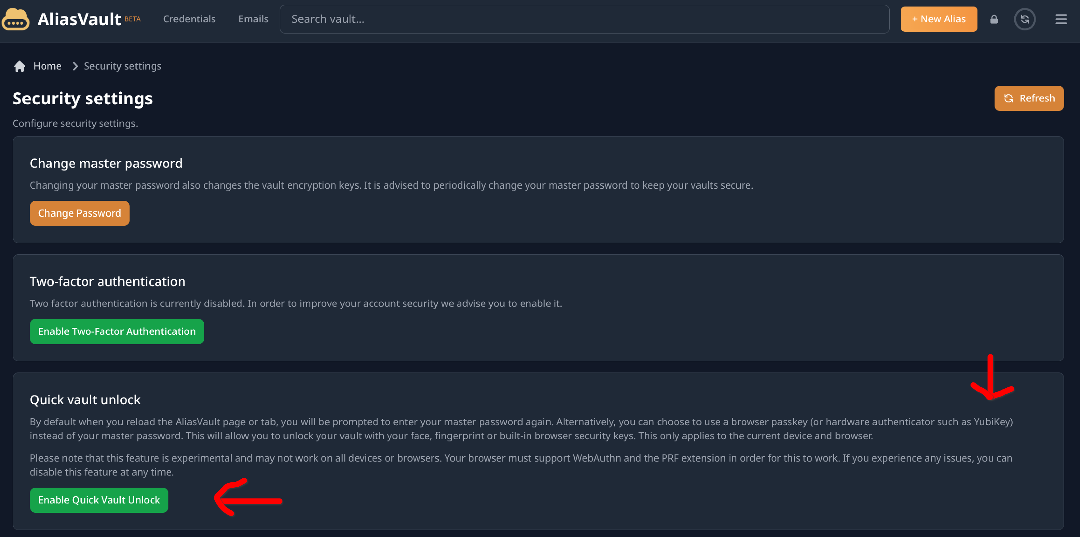Lock the vault with the padlock icon
Screen dimensions: 1080x537
coord(994,19)
